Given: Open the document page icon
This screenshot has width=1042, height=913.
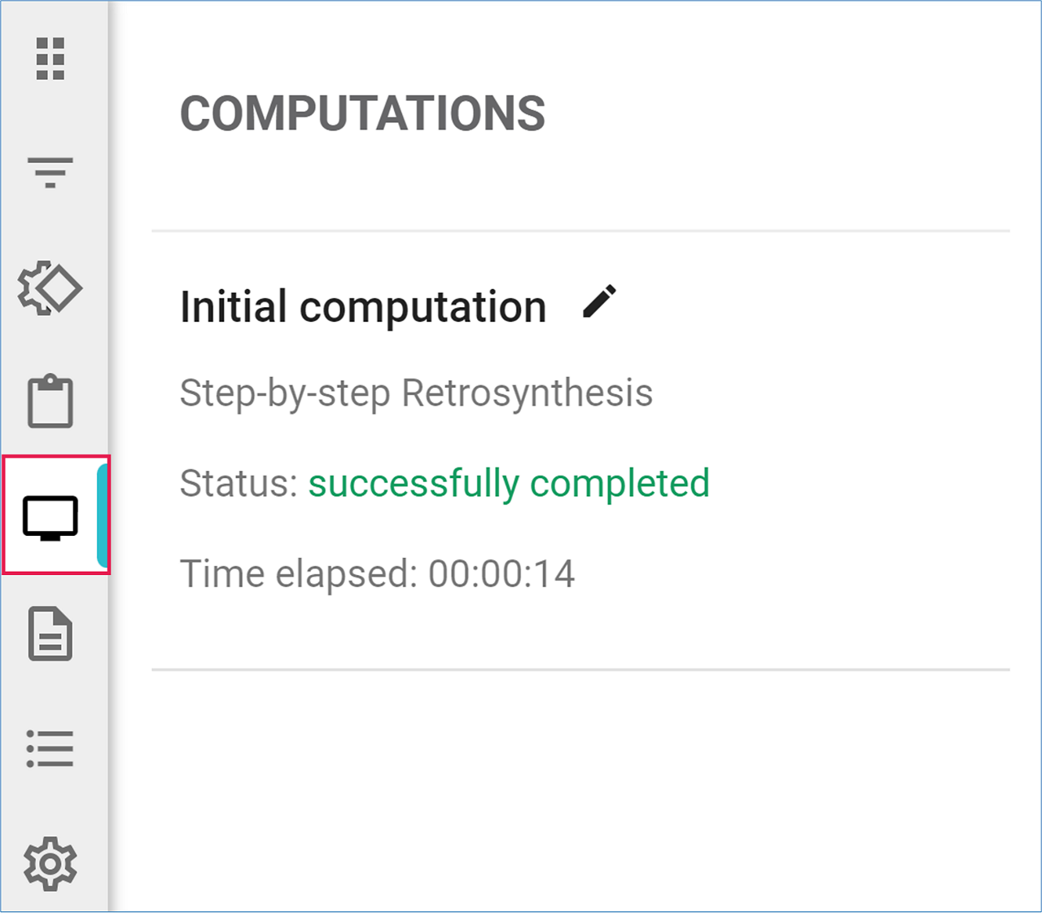Looking at the screenshot, I should (50, 633).
